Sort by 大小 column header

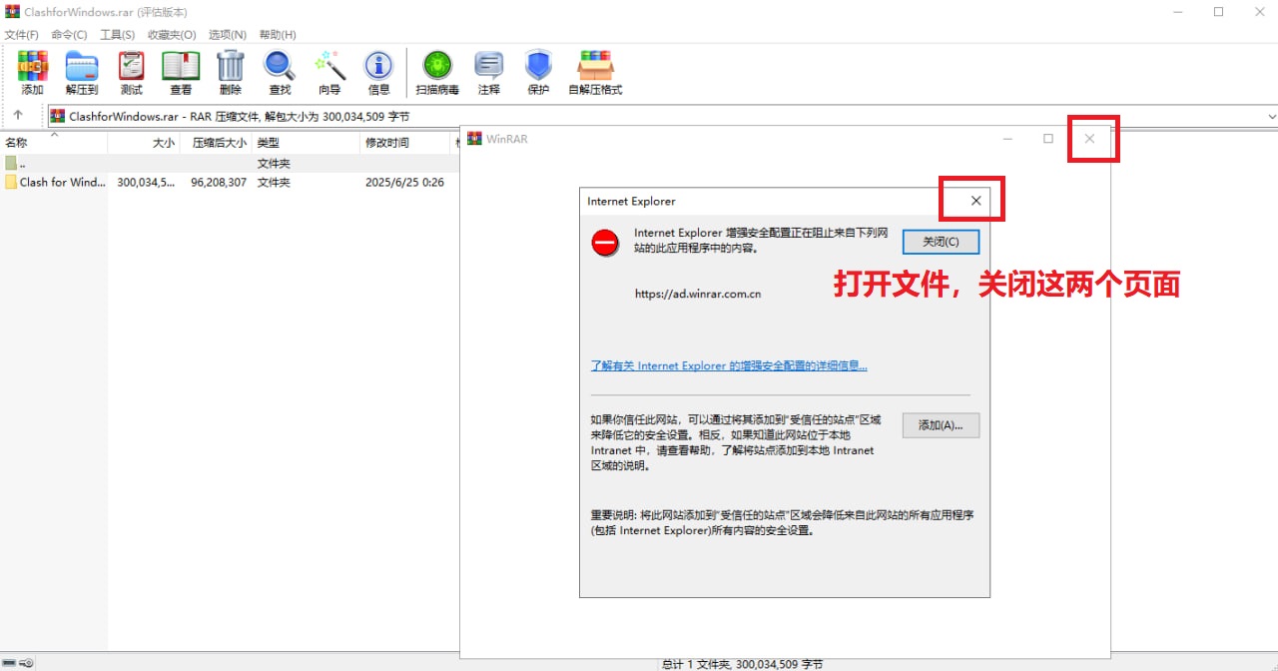144,143
